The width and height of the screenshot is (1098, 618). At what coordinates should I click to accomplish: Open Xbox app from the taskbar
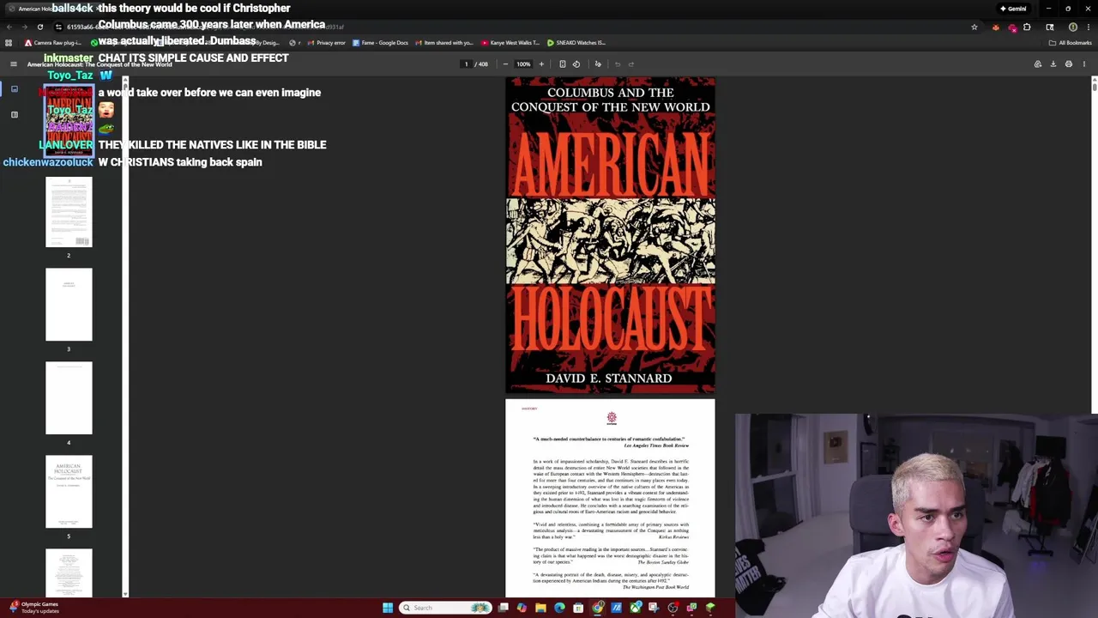tap(635, 608)
